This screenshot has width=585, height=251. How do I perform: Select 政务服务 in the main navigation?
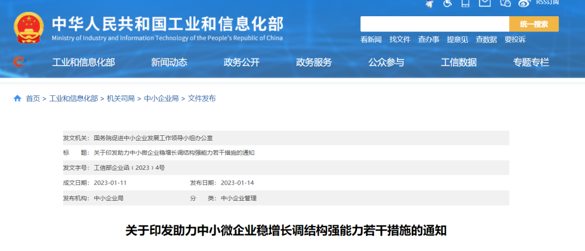click(x=314, y=62)
